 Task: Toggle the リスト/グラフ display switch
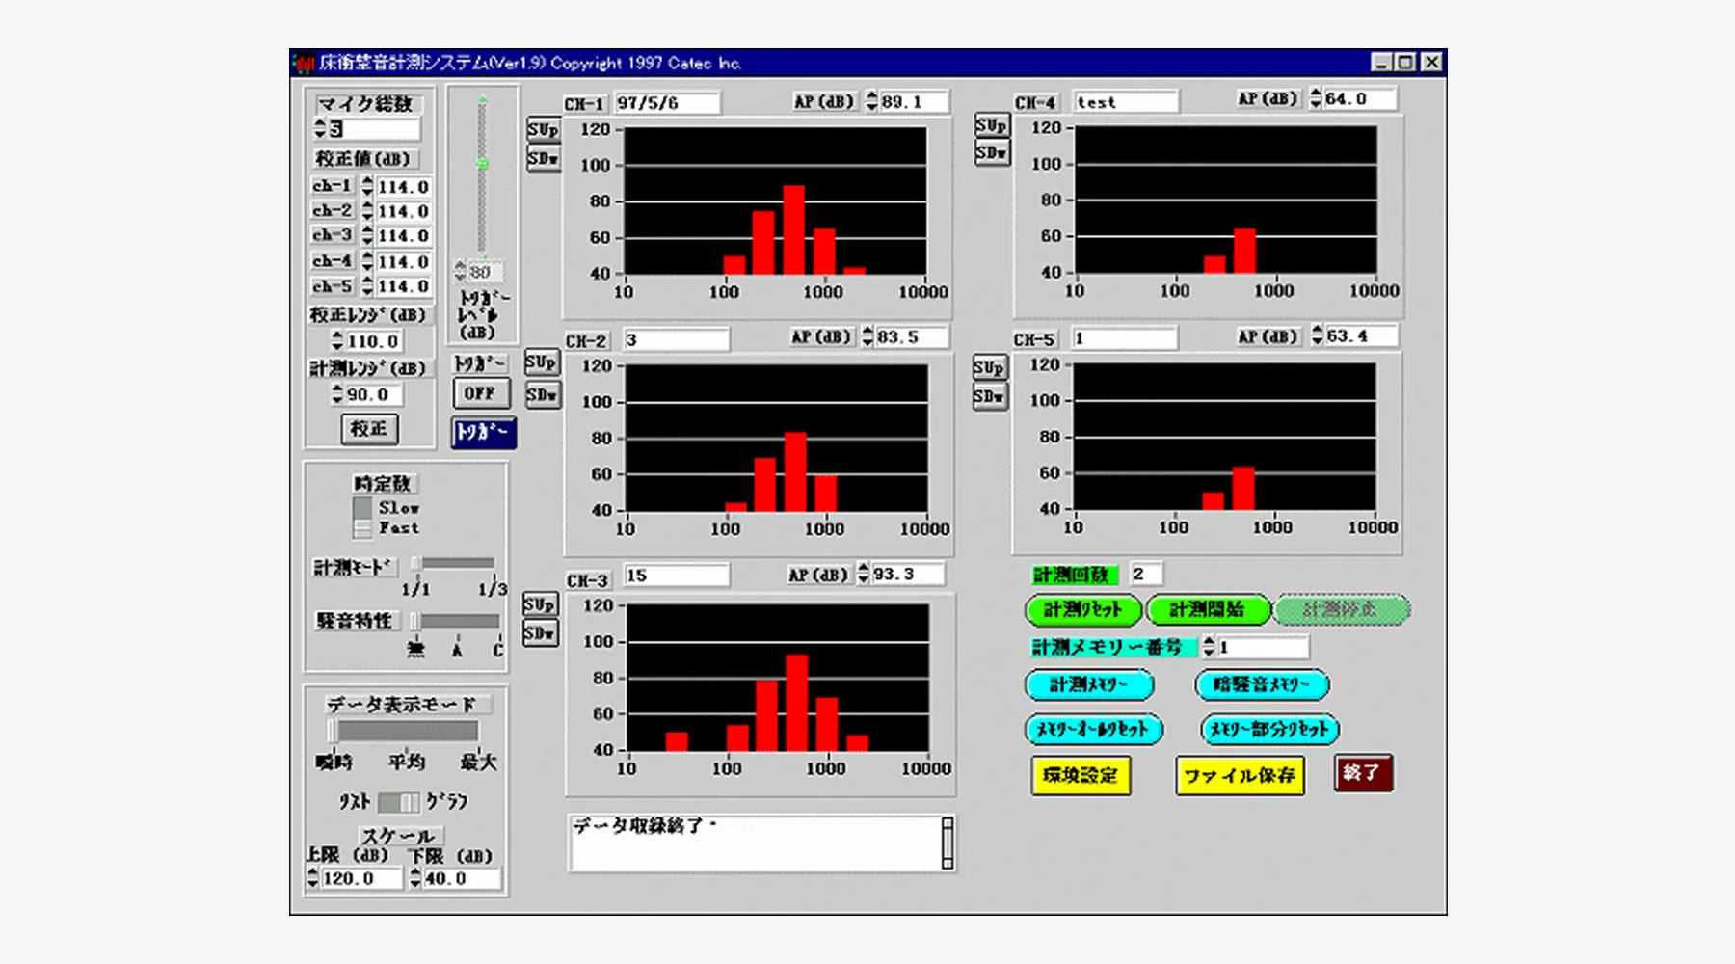(x=398, y=802)
